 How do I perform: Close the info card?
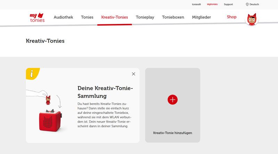click(x=133, y=74)
